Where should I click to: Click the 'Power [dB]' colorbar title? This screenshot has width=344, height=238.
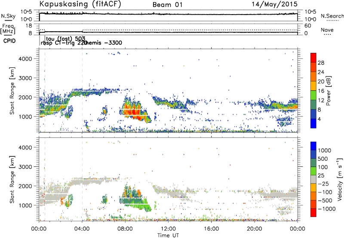coord(328,91)
